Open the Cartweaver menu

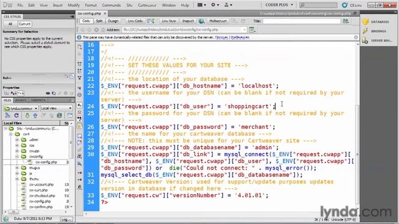tap(147, 5)
